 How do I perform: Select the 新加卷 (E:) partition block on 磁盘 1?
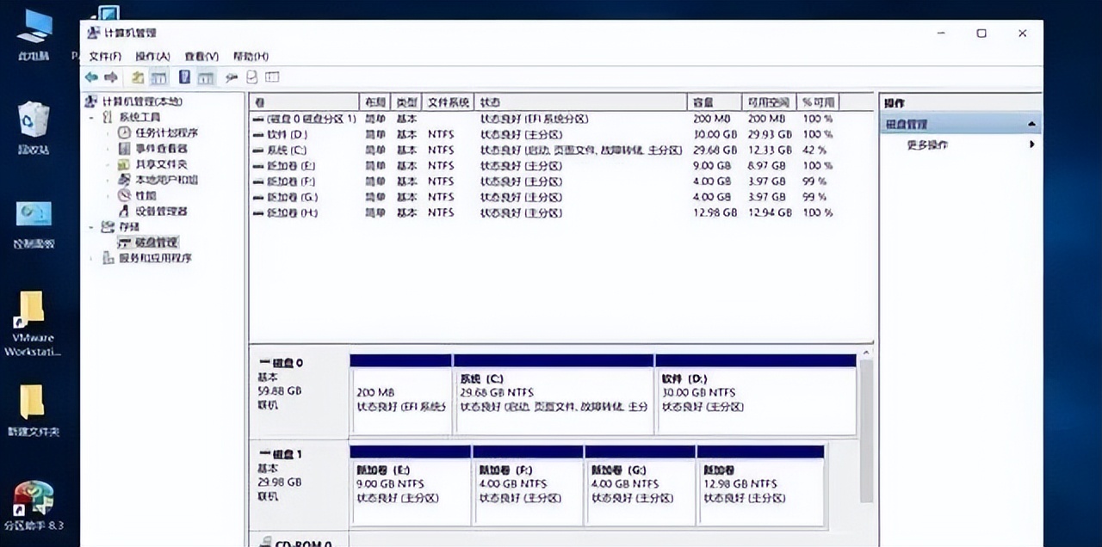[410, 489]
